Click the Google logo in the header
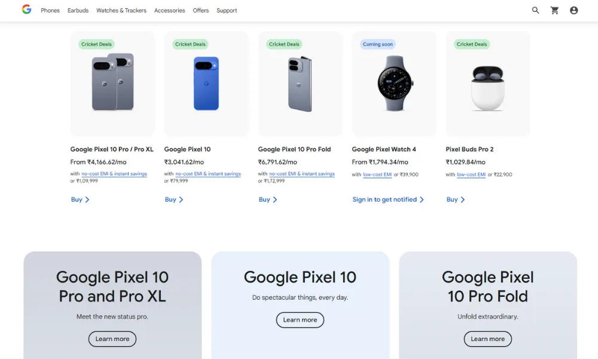This screenshot has height=359, width=598. click(x=26, y=10)
